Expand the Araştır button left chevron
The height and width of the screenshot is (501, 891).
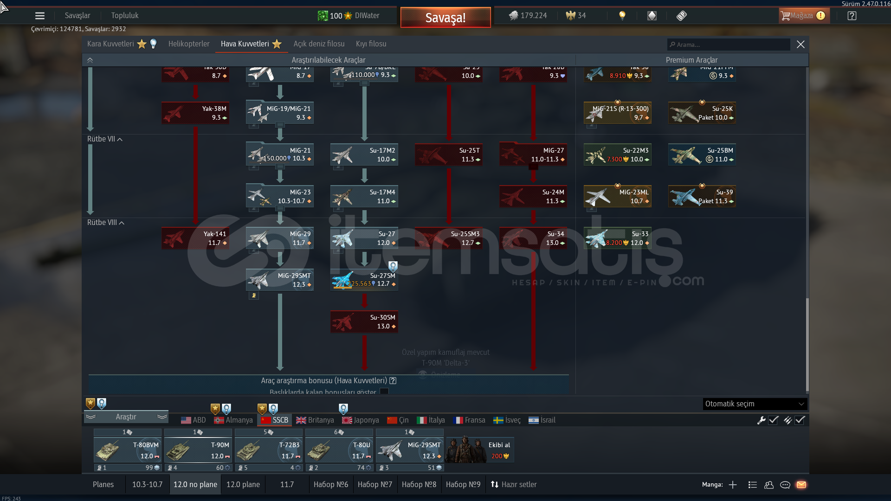(x=90, y=417)
